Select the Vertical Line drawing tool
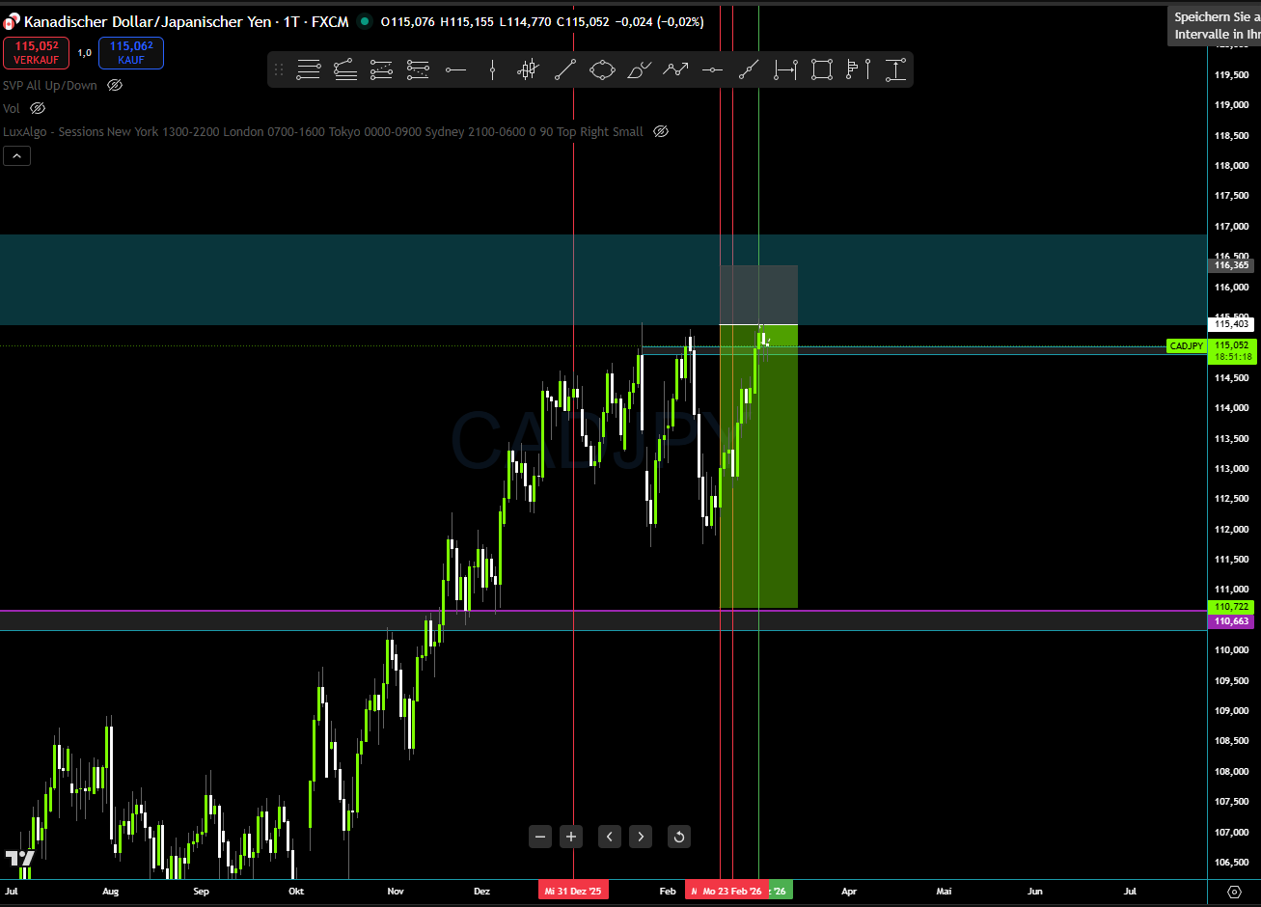 (x=492, y=69)
